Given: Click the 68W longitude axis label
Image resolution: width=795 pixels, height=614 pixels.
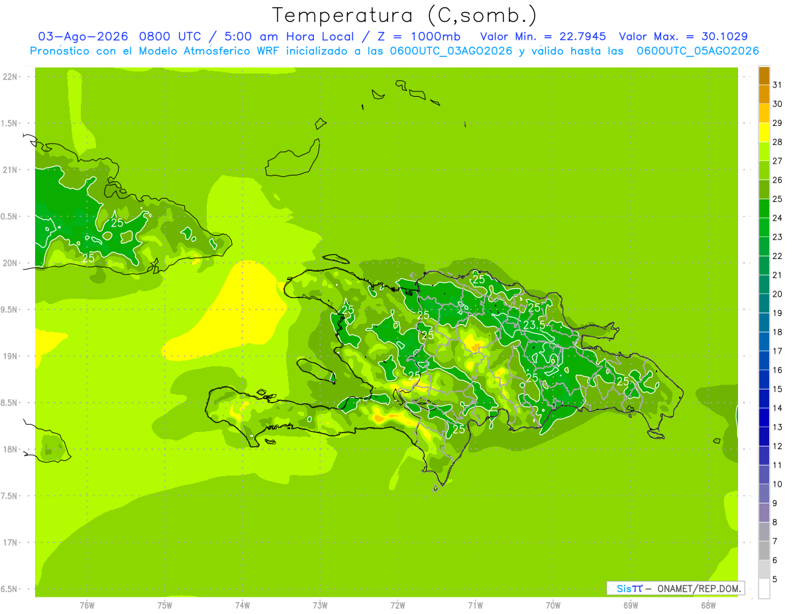Looking at the screenshot, I should tap(708, 605).
